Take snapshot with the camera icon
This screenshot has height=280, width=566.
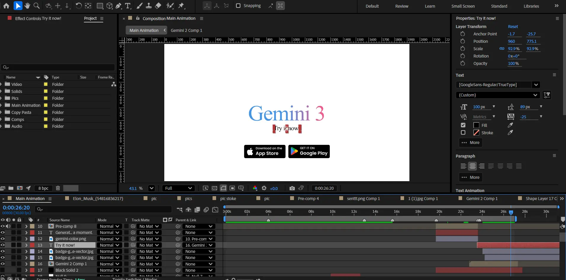292,188
